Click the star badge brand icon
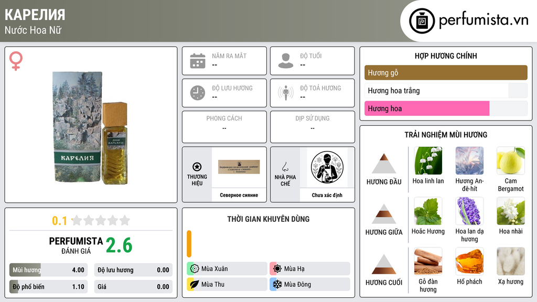537x302 pixels. 197,167
